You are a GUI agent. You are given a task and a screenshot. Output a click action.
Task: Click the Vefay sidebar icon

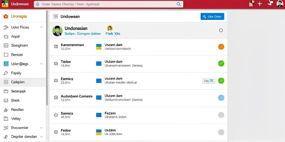[x=6, y=119]
